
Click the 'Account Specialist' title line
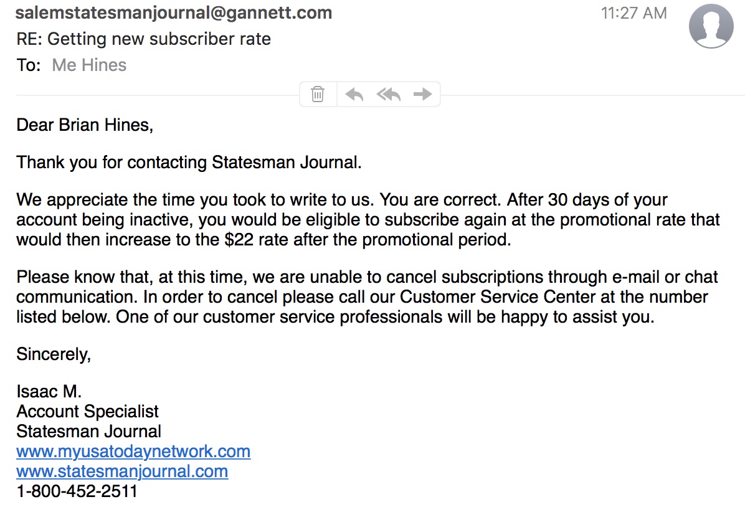point(87,411)
